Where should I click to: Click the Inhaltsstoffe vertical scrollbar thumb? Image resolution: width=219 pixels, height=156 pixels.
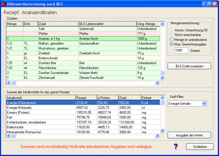coord(162,103)
